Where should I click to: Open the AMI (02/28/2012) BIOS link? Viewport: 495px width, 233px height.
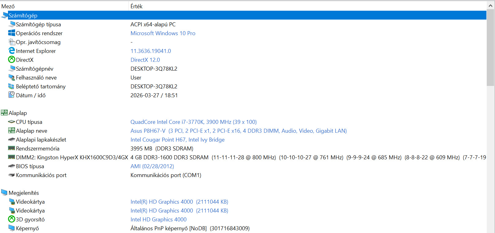point(152,166)
